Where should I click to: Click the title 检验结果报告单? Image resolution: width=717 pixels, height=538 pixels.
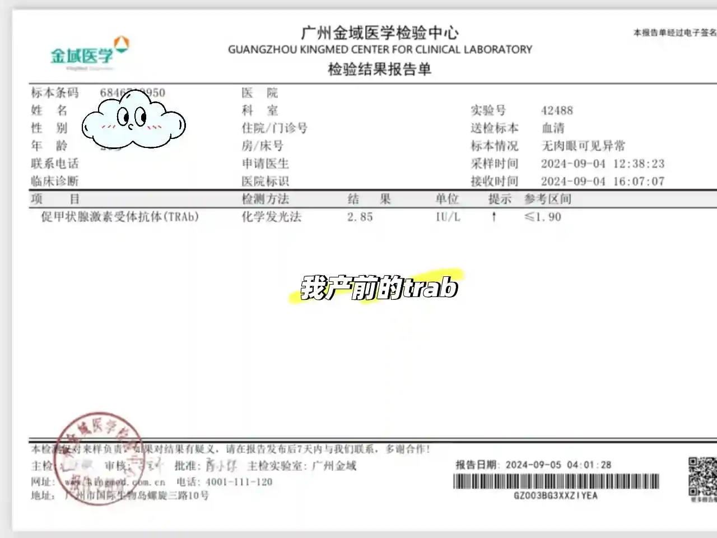(379, 69)
